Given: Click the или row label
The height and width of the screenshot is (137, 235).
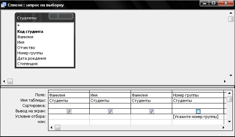Looking at the screenshot, I should pyautogui.click(x=42, y=122).
